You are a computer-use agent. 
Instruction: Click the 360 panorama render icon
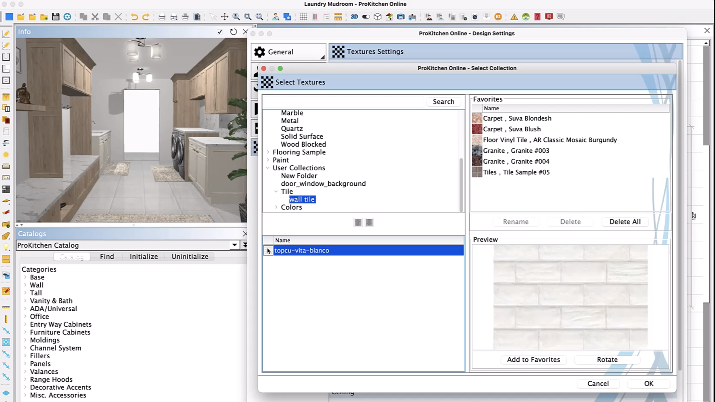click(x=401, y=17)
